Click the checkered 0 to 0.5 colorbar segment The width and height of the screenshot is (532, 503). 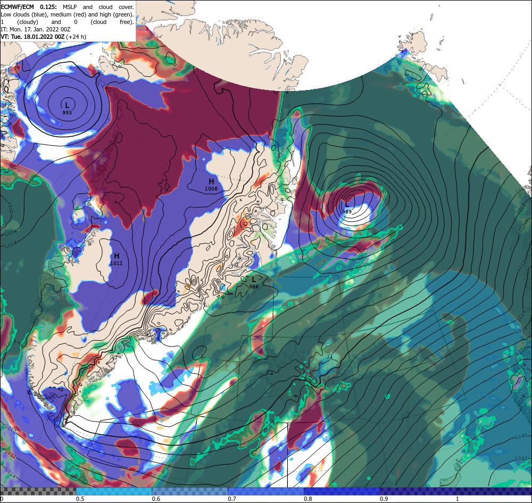[x=38, y=491]
